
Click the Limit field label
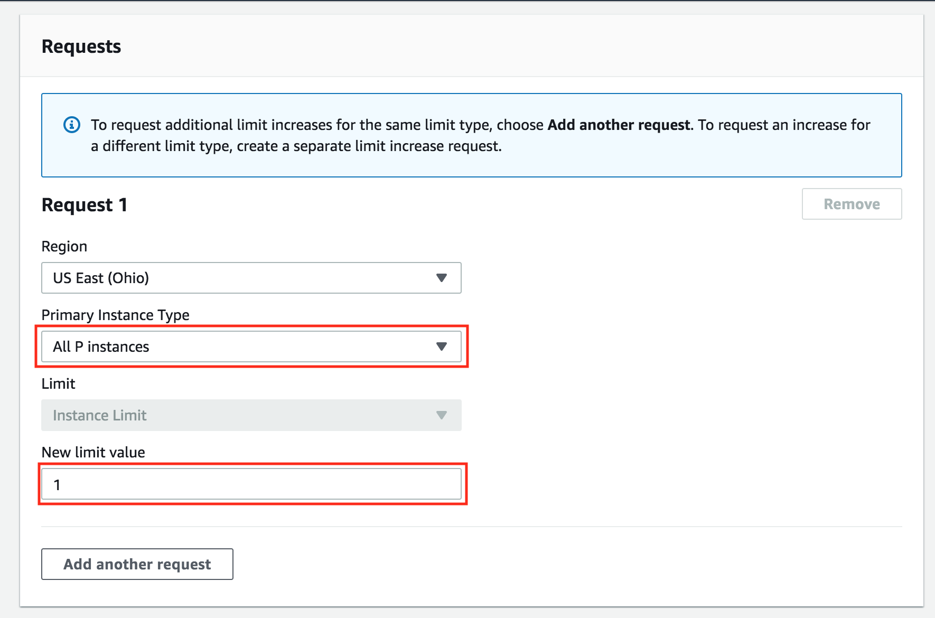[58, 384]
